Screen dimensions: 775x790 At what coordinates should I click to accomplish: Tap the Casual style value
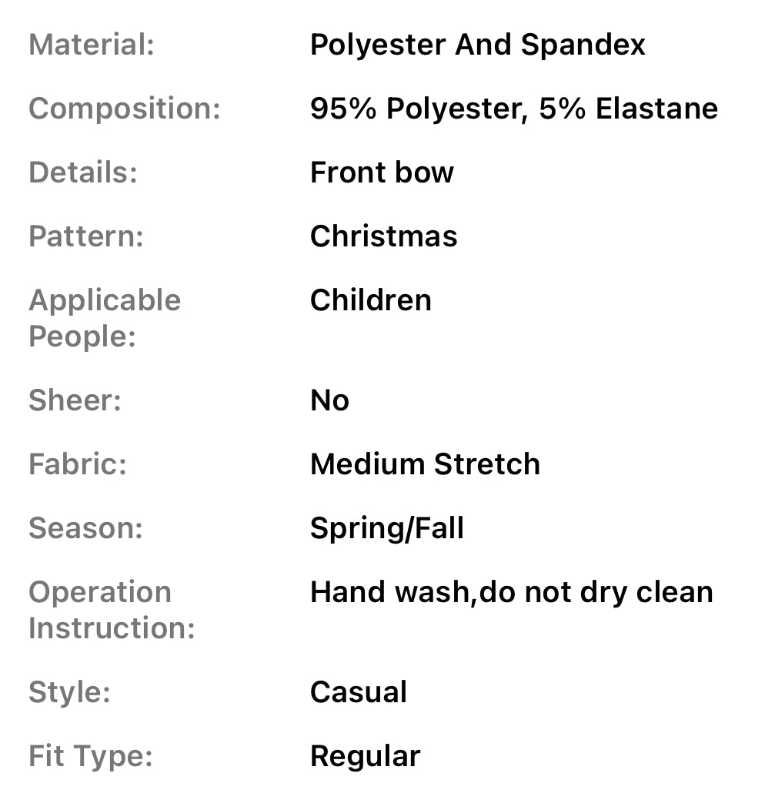(x=358, y=692)
